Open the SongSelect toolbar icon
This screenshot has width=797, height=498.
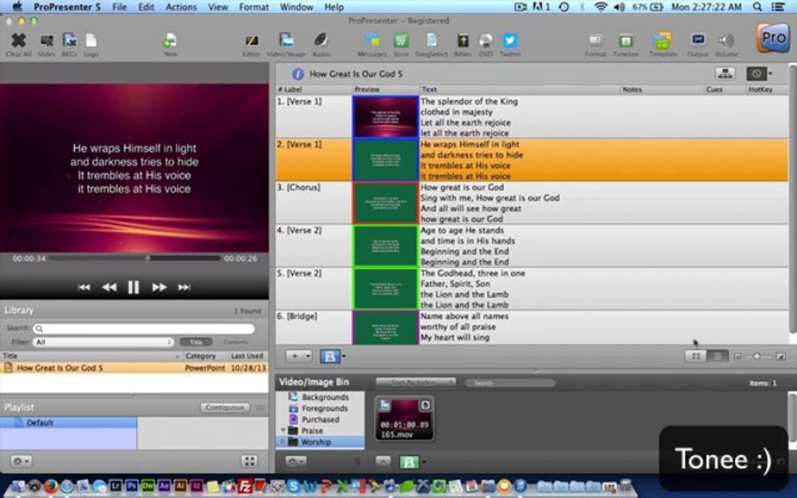pos(431,44)
